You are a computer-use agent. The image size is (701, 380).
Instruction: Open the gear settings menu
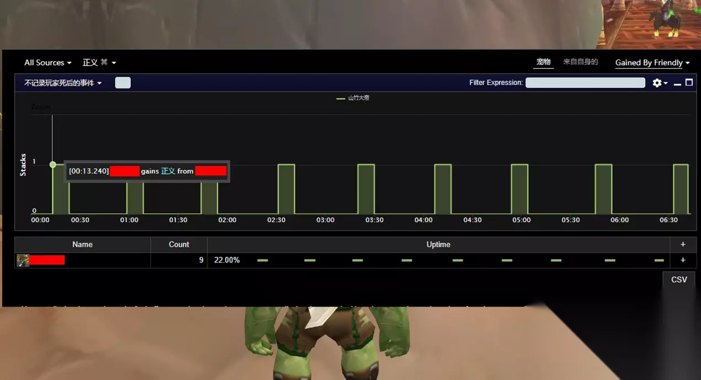pyautogui.click(x=660, y=83)
